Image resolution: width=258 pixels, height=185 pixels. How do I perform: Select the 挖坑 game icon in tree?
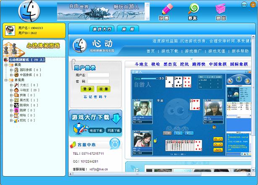pos(16,121)
